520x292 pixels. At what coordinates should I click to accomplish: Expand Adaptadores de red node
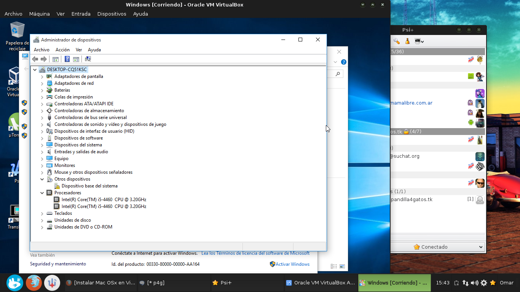(x=42, y=83)
